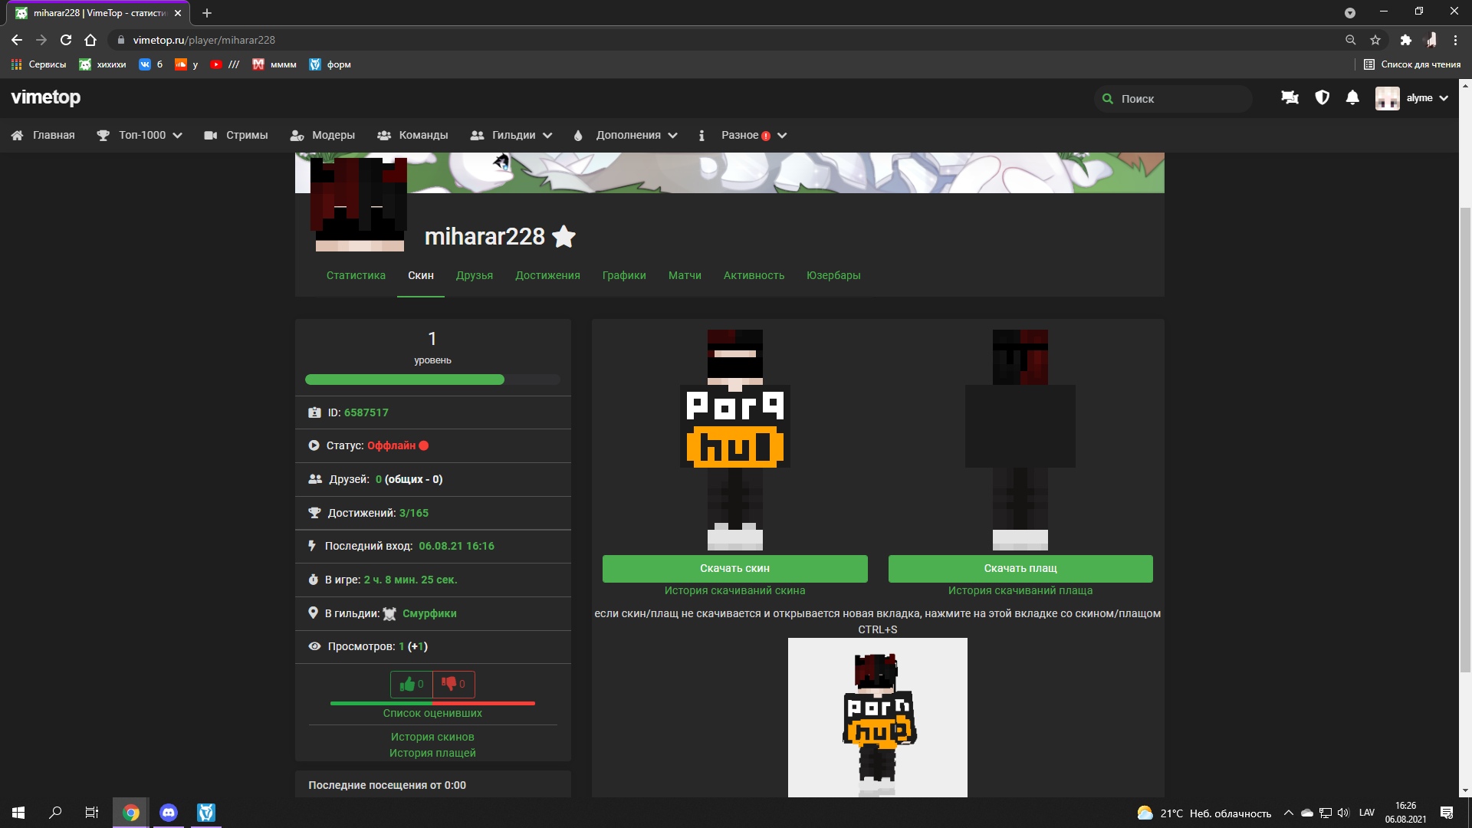Open the browser extensions puzzle icon
The height and width of the screenshot is (828, 1472).
(1405, 40)
